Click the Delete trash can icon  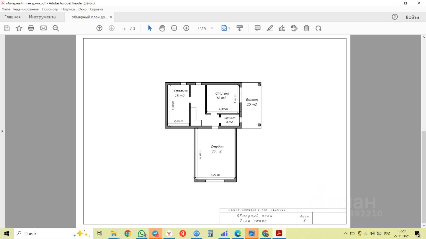click(307, 28)
